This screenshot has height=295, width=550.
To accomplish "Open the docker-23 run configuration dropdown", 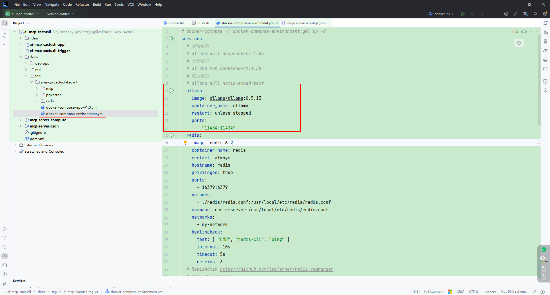I will (441, 14).
